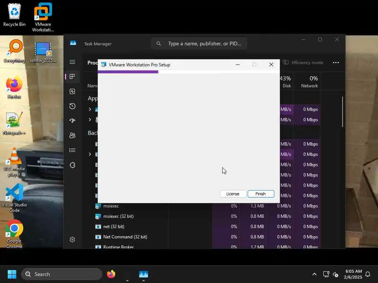
Task: Click the Task Manager search field
Action: 199,43
